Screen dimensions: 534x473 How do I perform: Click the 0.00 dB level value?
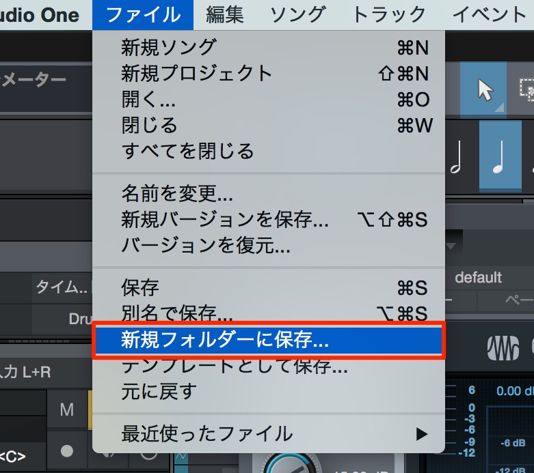pos(515,391)
